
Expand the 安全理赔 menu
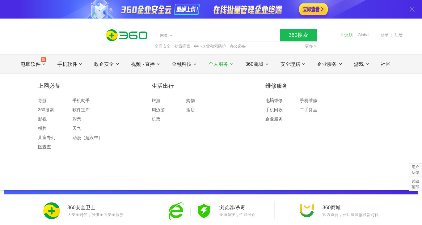293,64
